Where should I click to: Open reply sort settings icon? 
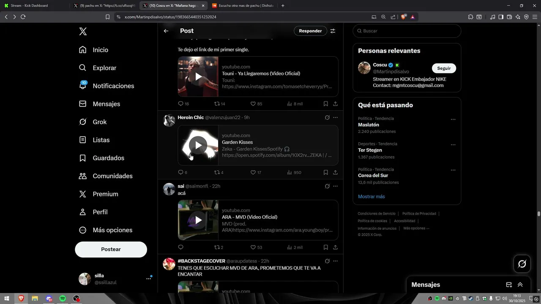(x=333, y=31)
